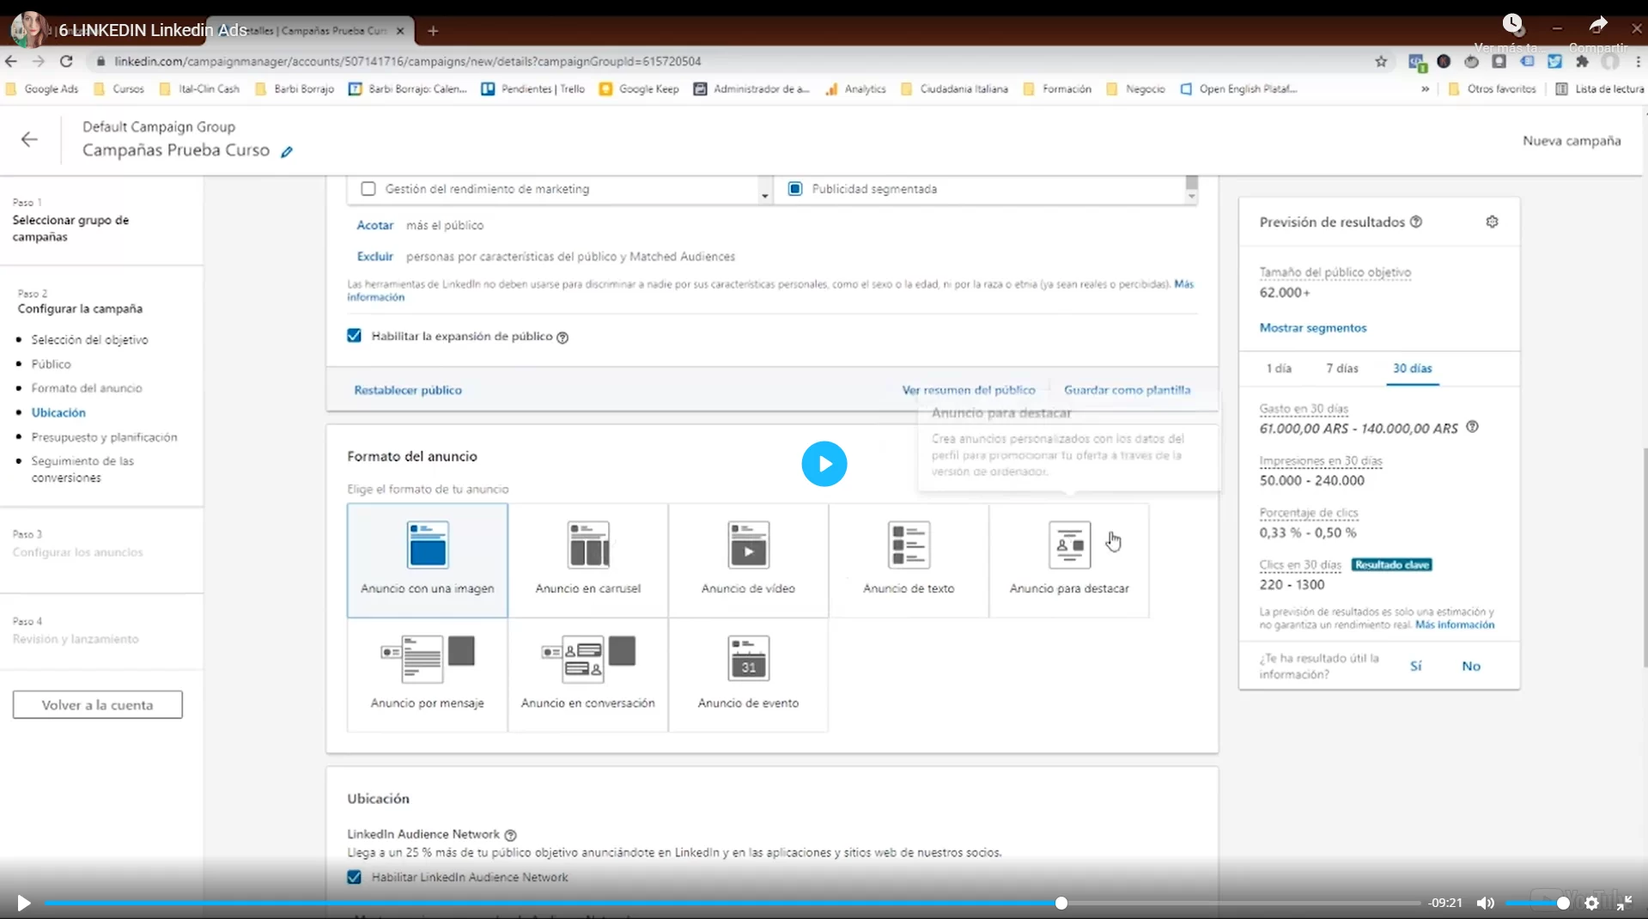Click 'Guardar como plantilla' link
Screen dimensions: 1648x919
point(1127,390)
